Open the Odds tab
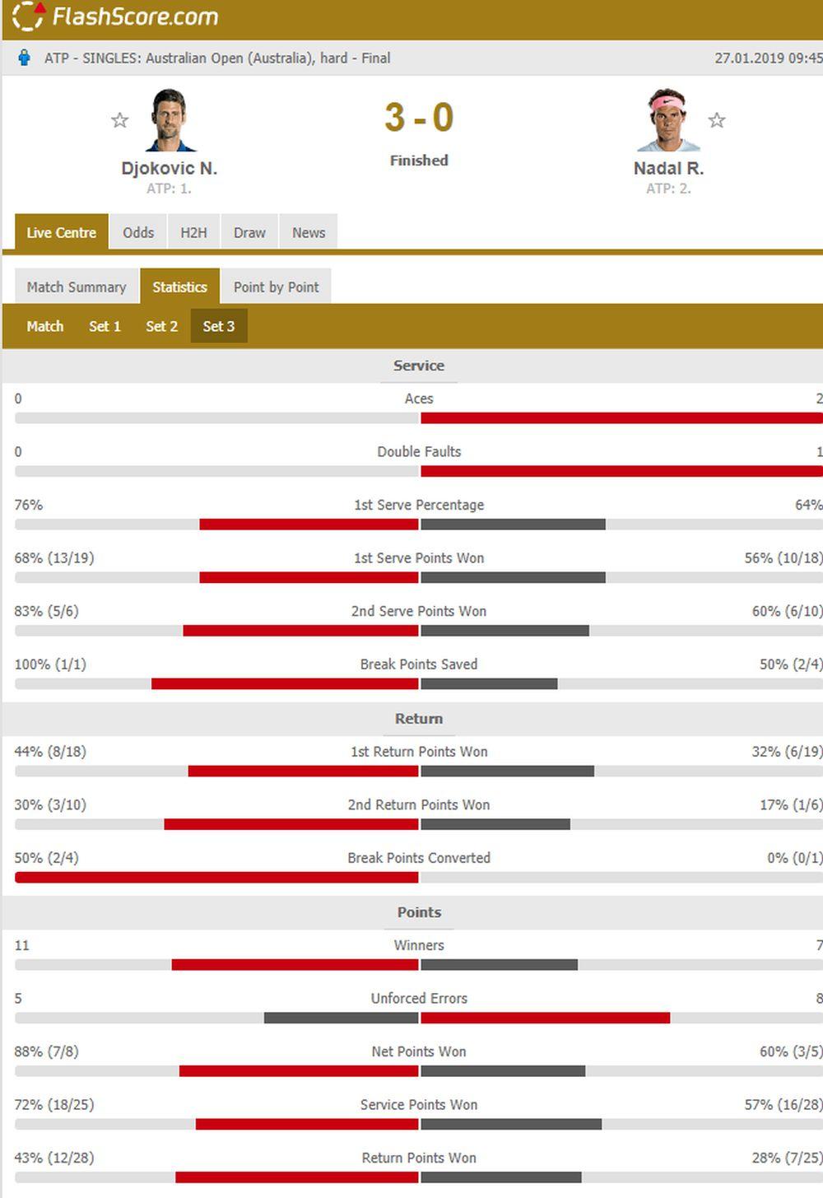 (138, 232)
